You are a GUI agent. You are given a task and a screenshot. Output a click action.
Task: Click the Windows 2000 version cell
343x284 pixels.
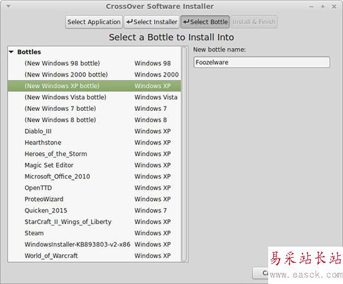click(157, 75)
